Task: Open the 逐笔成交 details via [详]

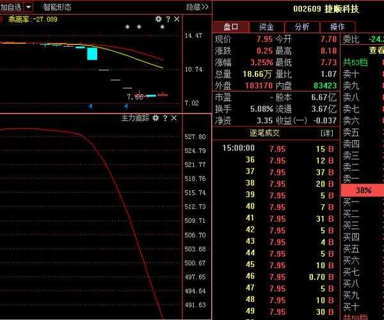Action: click(x=327, y=133)
